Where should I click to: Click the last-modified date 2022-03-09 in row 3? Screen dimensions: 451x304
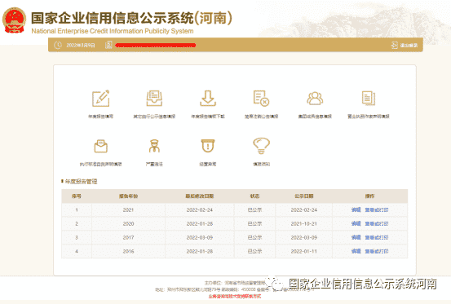pos(200,237)
